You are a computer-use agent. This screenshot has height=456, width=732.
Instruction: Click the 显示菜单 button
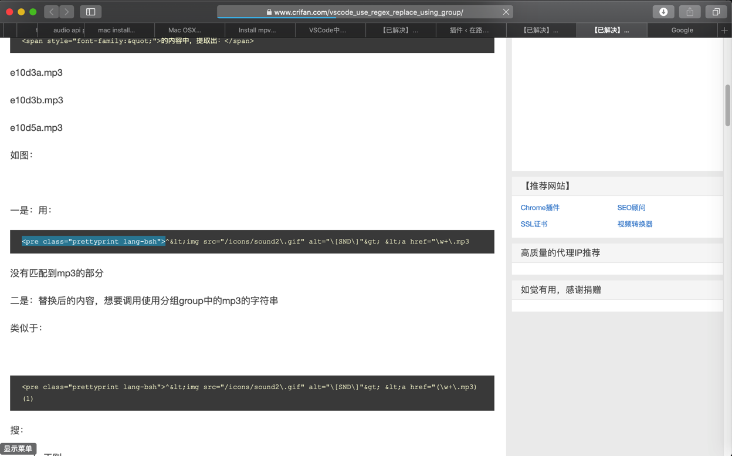(x=18, y=448)
